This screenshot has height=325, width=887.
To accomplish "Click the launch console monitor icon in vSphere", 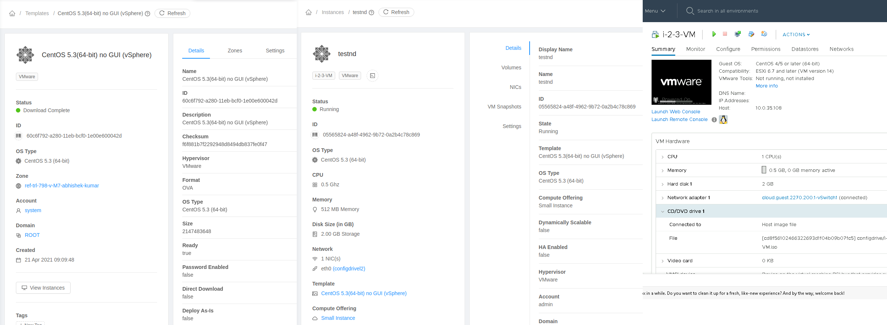I will coord(738,34).
